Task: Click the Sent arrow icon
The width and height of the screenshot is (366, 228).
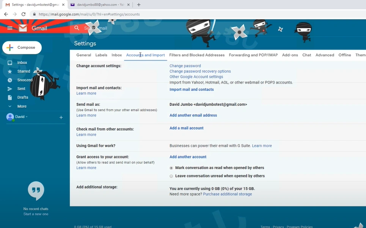Action: point(10,88)
